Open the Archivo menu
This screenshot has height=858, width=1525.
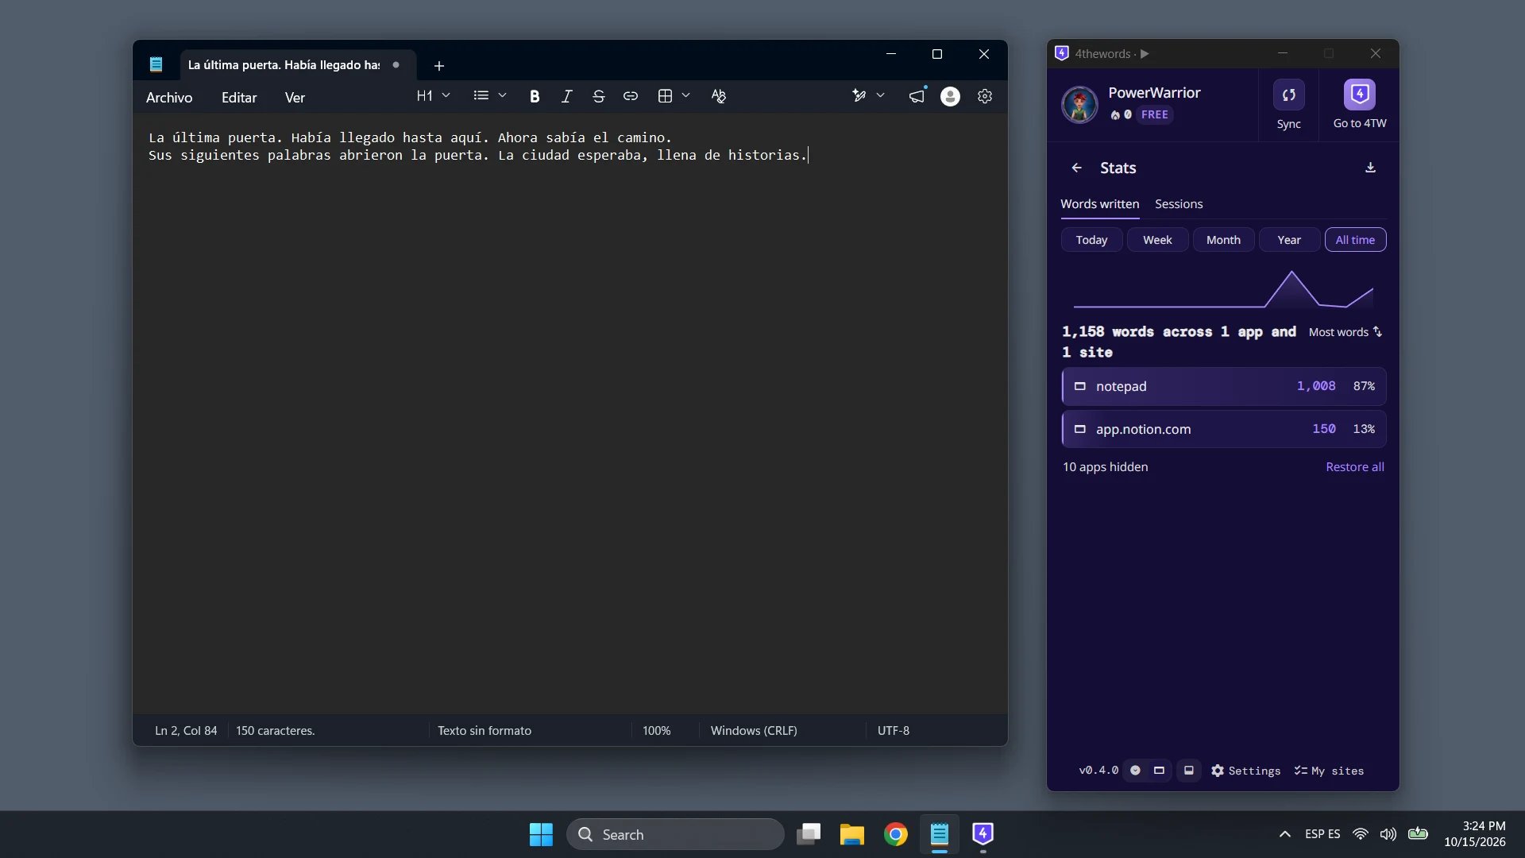point(169,98)
